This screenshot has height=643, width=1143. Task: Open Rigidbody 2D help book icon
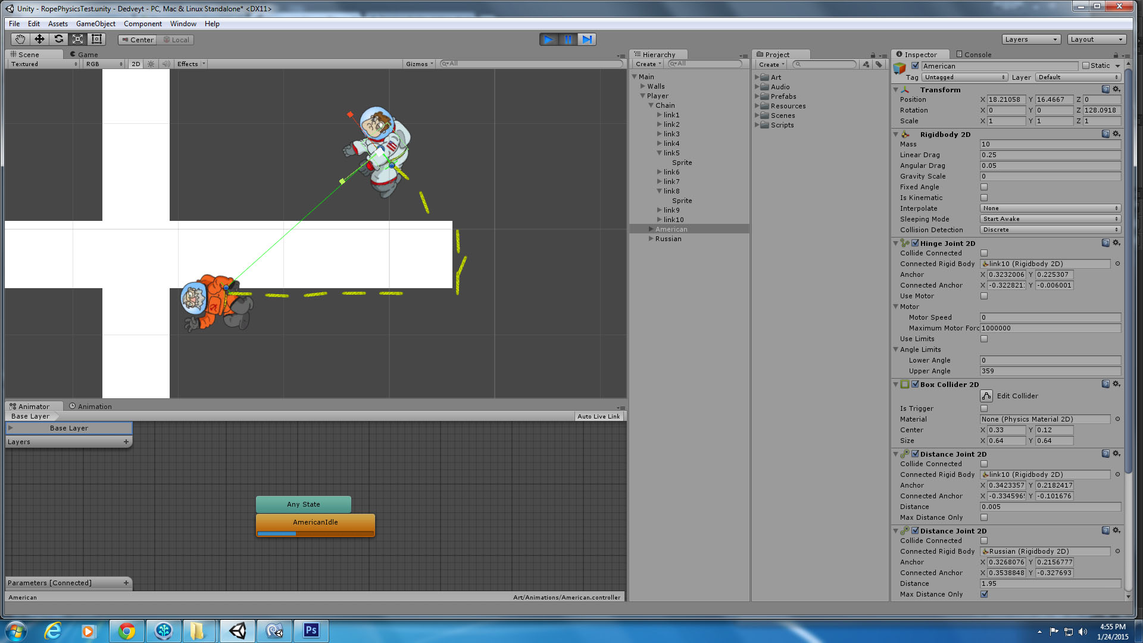(1105, 134)
